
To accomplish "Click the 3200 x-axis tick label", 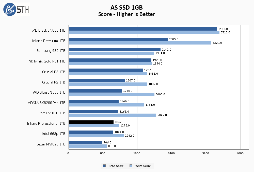I will pyautogui.click(x=205, y=153).
